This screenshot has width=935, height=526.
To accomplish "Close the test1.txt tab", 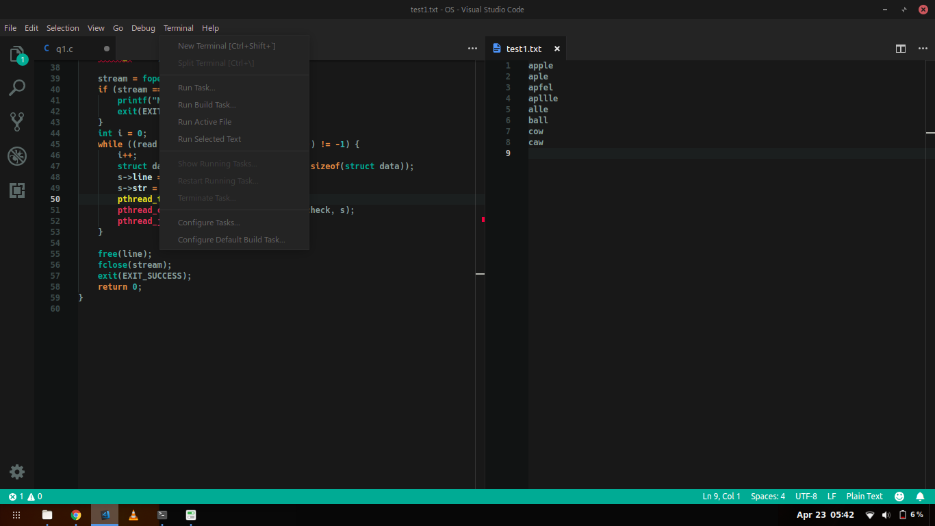I will 557,49.
